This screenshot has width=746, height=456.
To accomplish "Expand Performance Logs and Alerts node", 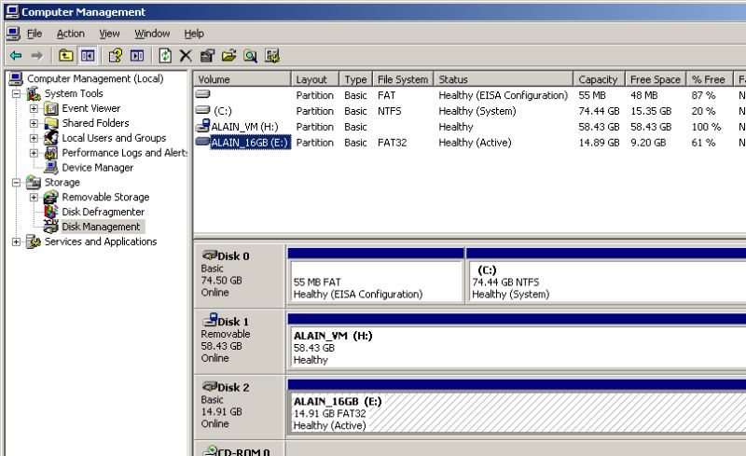I will point(34,153).
